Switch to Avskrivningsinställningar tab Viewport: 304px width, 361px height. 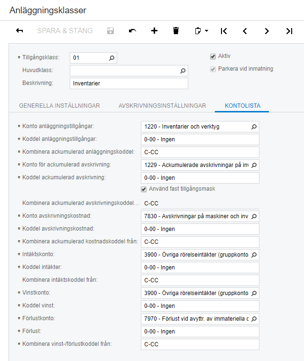pos(162,106)
